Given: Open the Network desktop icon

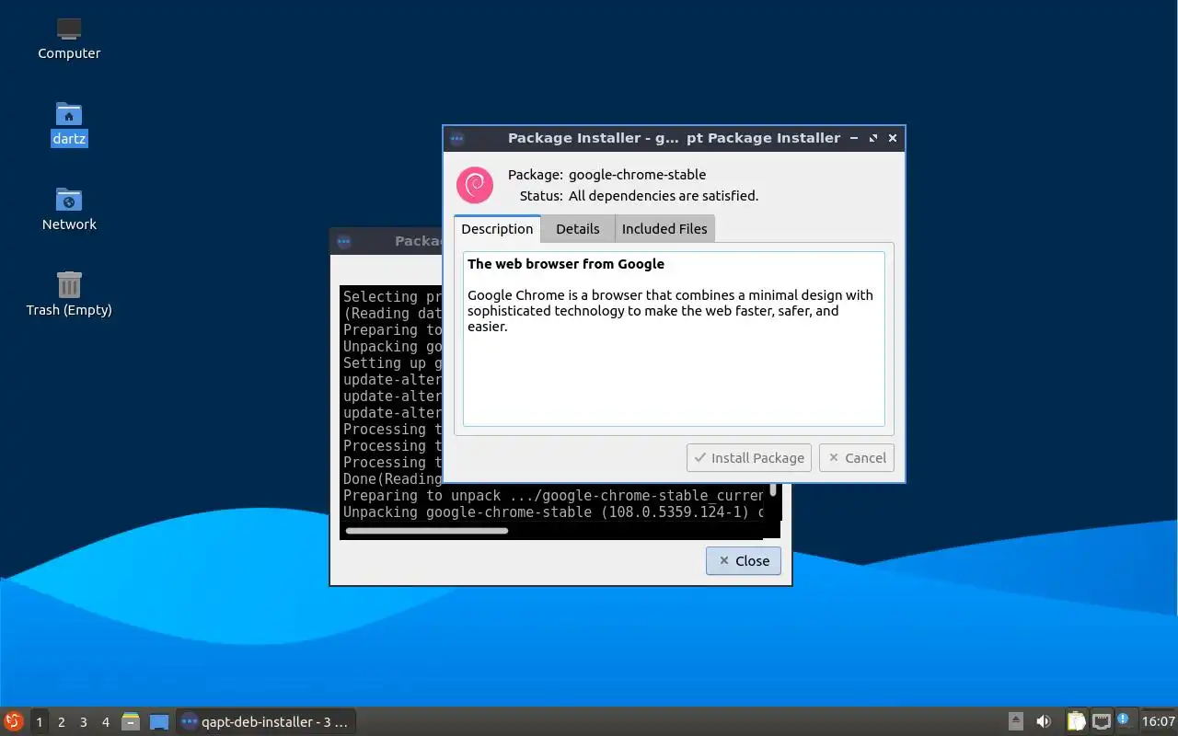Looking at the screenshot, I should point(69,210).
